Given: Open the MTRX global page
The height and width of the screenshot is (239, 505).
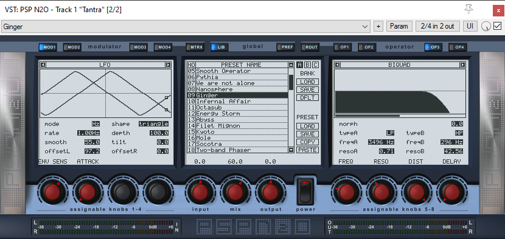Looking at the screenshot, I should coord(195,47).
